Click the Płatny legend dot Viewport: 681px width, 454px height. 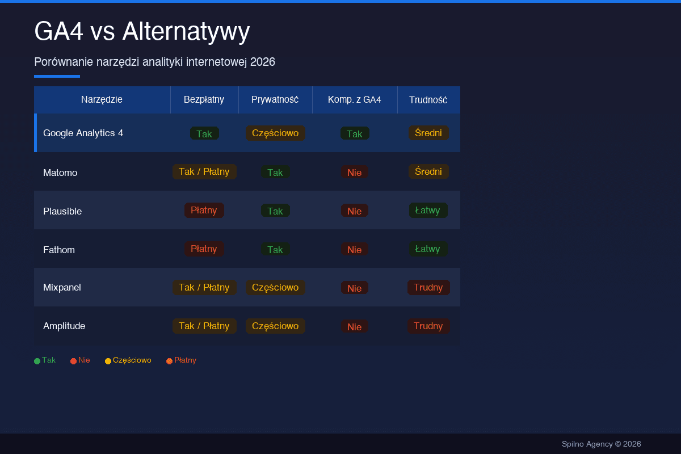[x=169, y=361]
